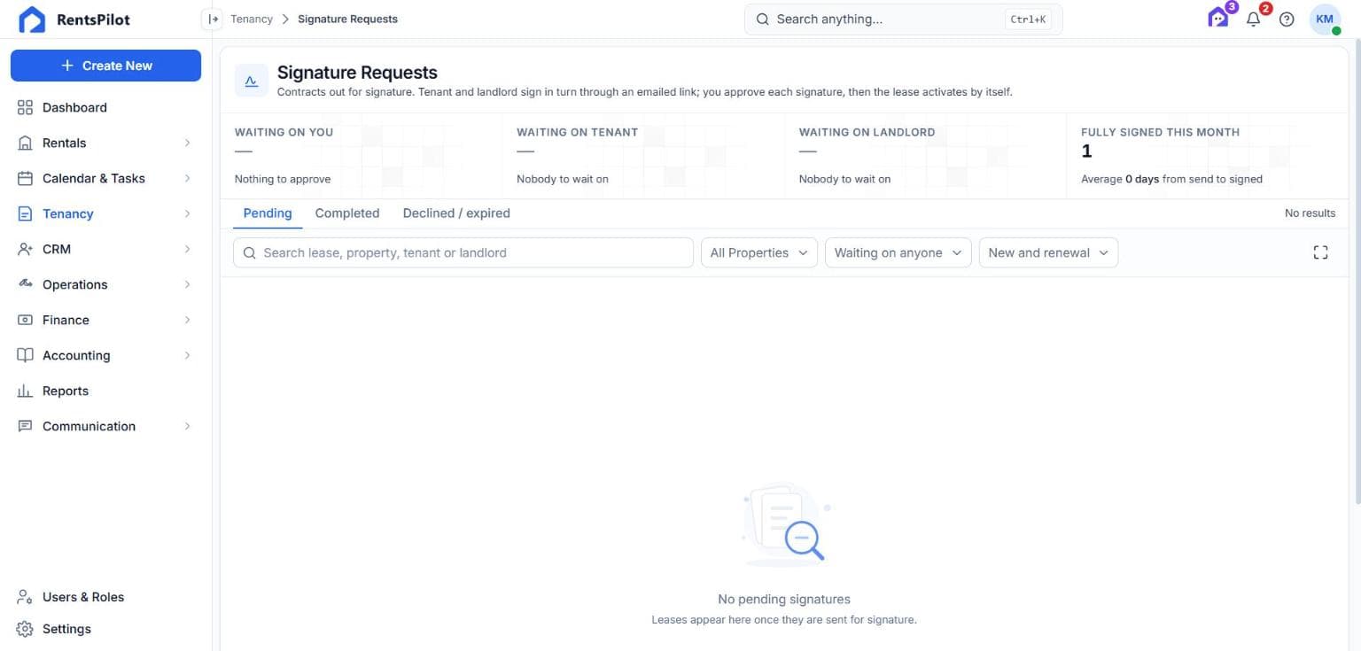Open the Settings menu label
Viewport: 1361px width, 651px height.
(x=66, y=629)
